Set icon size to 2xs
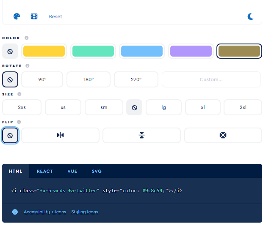 pyautogui.click(x=22, y=107)
